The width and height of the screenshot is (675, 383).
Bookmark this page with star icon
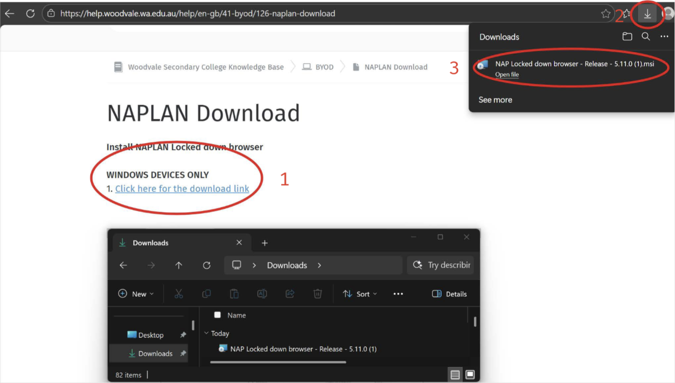tap(605, 14)
